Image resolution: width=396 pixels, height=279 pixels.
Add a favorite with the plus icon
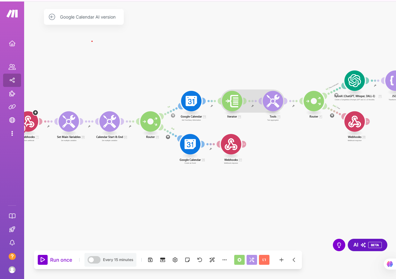[282, 260]
